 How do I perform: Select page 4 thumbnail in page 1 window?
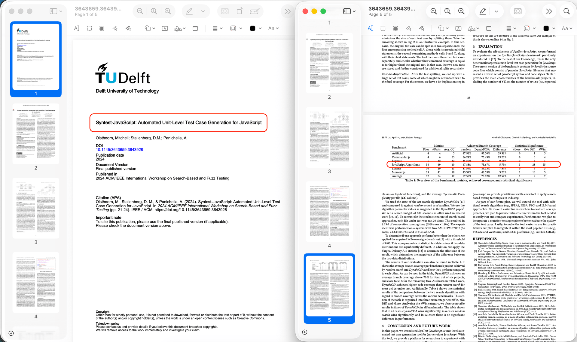tap(36, 283)
